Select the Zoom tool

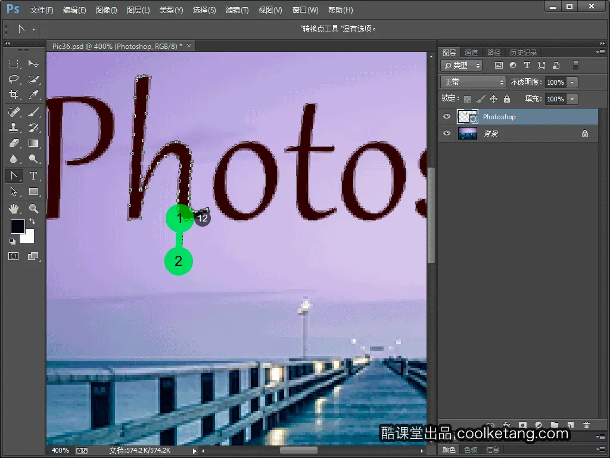pos(33,209)
